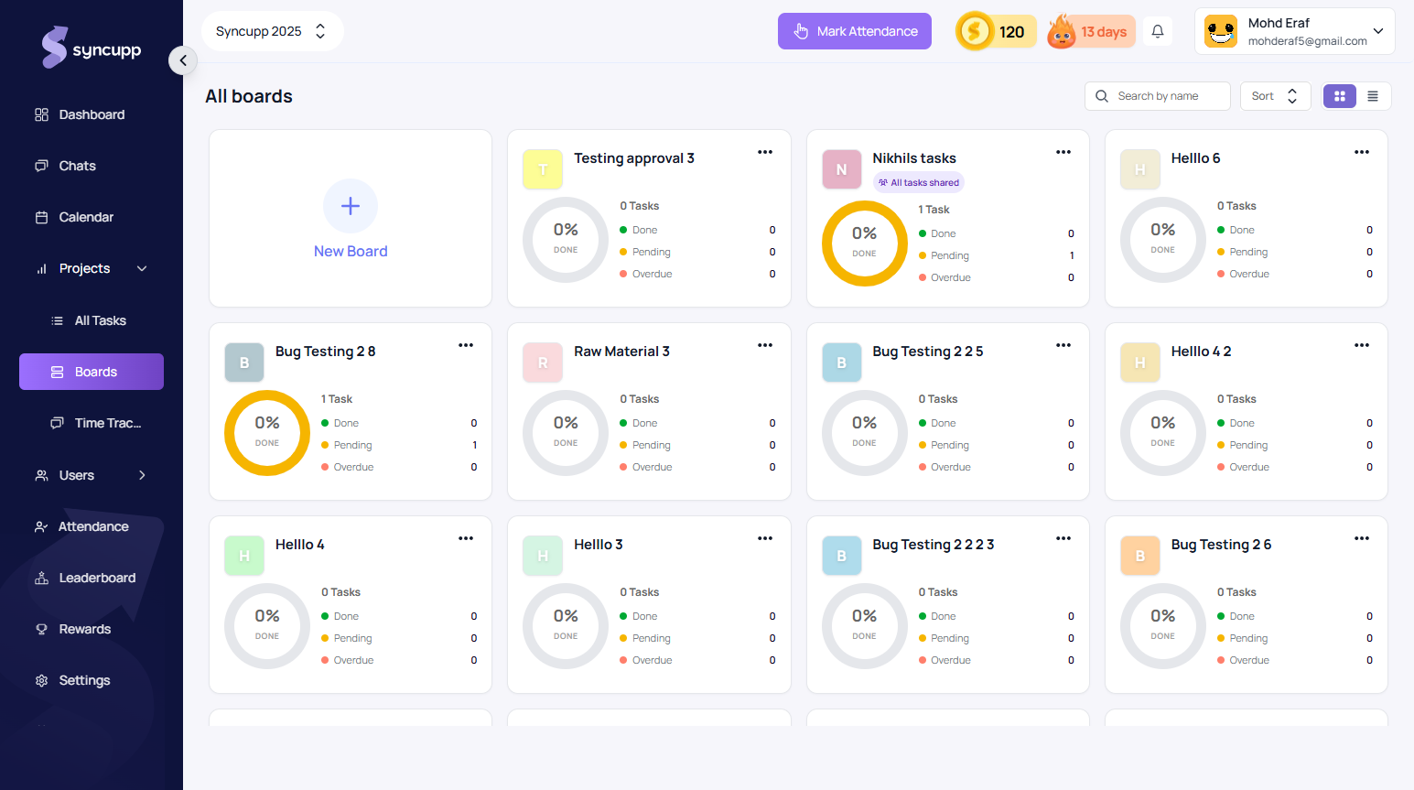Click the 120 coins badge
The height and width of the screenshot is (790, 1414).
coord(996,32)
